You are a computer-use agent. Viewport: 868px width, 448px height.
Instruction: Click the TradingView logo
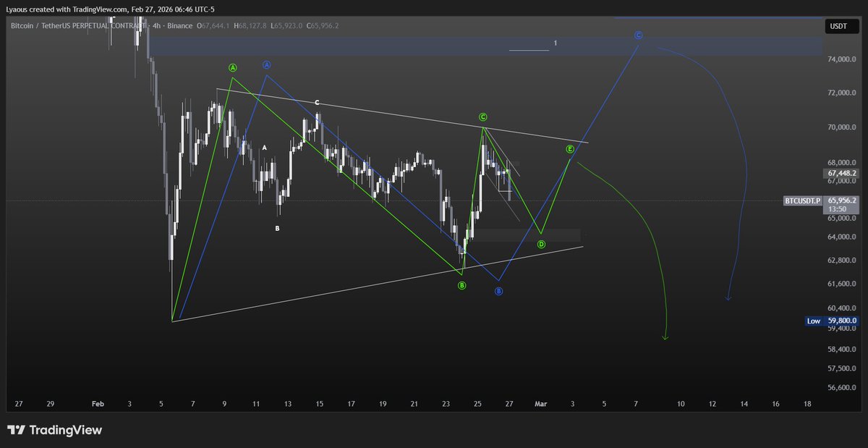[55, 430]
